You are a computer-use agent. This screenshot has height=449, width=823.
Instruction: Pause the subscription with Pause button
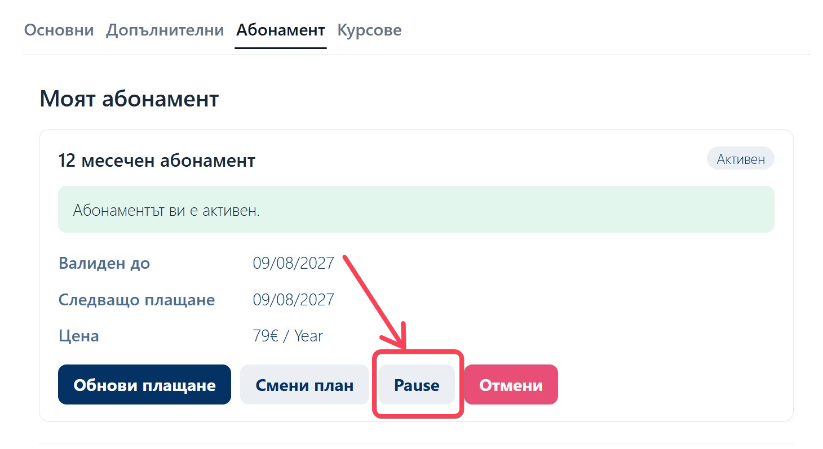coord(417,385)
